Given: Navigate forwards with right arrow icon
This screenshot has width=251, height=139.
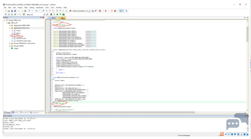Looking at the screenshot, I should (40, 11).
